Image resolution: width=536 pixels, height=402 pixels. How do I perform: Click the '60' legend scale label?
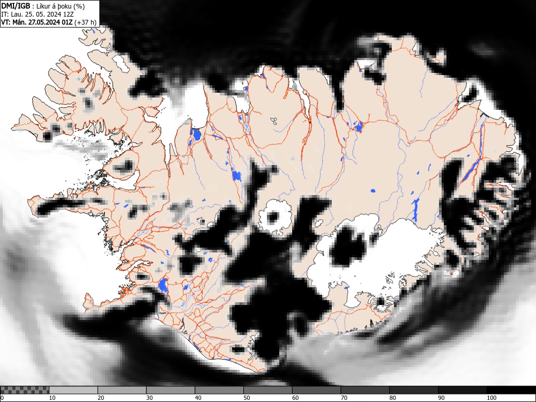coord(295,398)
